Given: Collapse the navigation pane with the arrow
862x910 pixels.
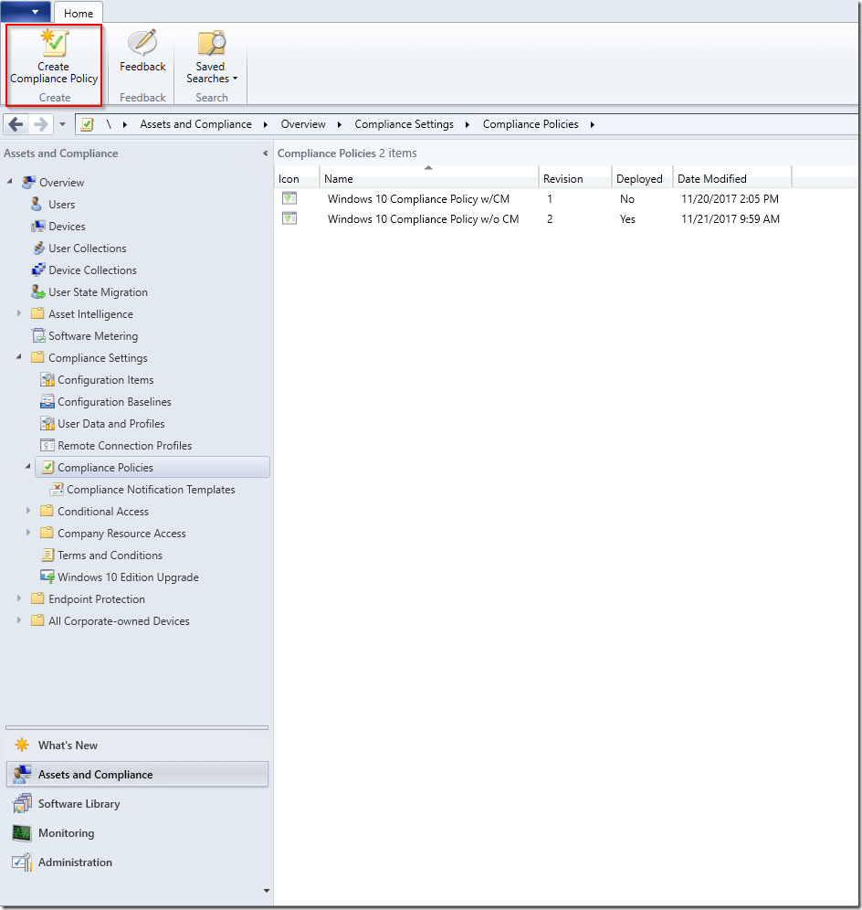Looking at the screenshot, I should pyautogui.click(x=265, y=153).
